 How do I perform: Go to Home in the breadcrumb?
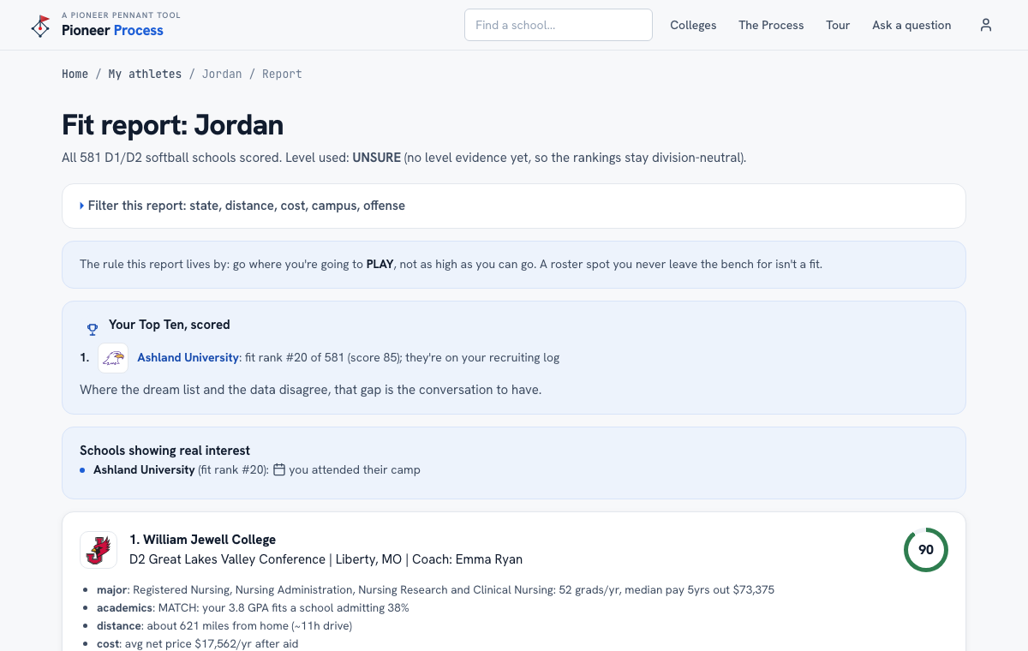[x=75, y=74]
